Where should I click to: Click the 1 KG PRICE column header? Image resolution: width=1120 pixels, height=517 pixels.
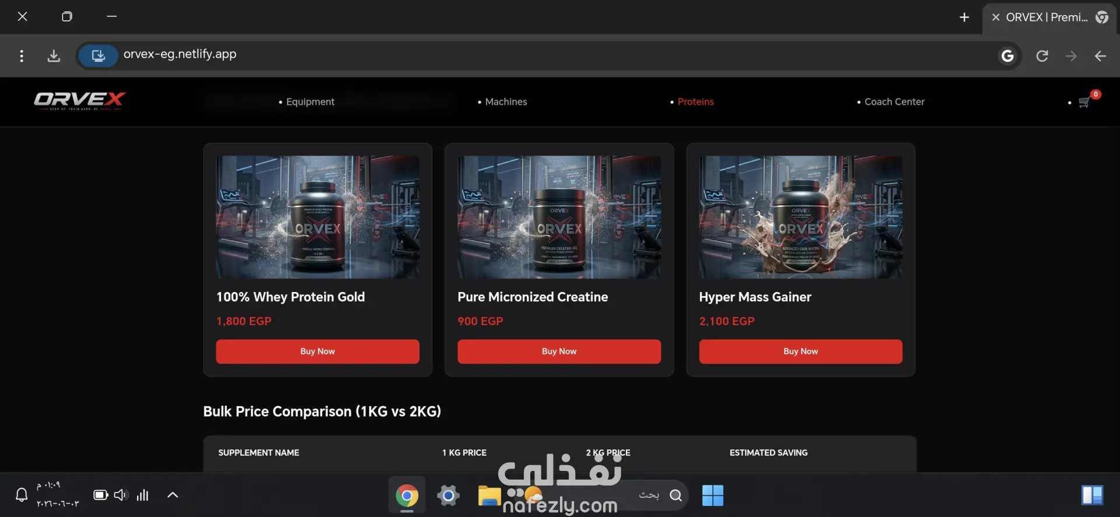(x=464, y=453)
